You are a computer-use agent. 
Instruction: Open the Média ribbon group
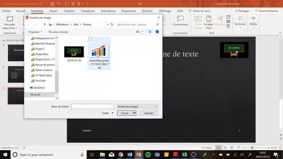253,22
